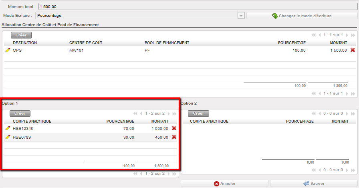Go to next page in top allocation pager
359x188 pixels.
347,35
